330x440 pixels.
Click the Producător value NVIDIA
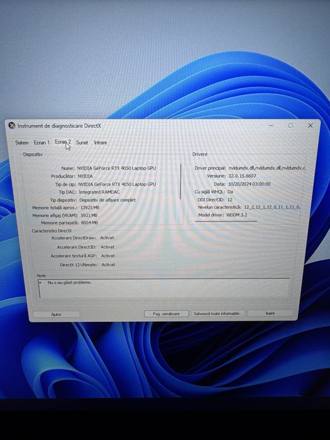pos(85,176)
